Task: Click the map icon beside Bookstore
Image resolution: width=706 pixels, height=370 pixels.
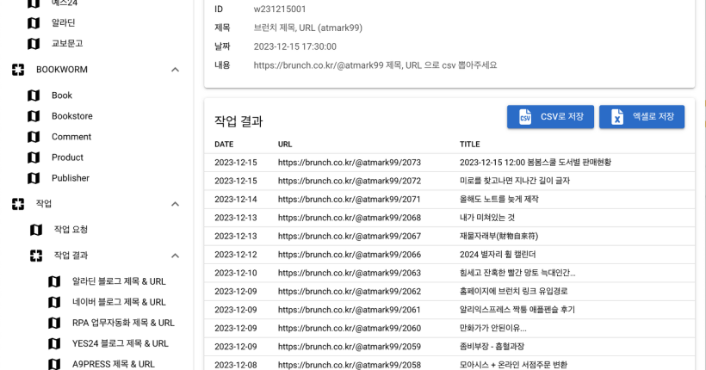Action: pyautogui.click(x=34, y=116)
